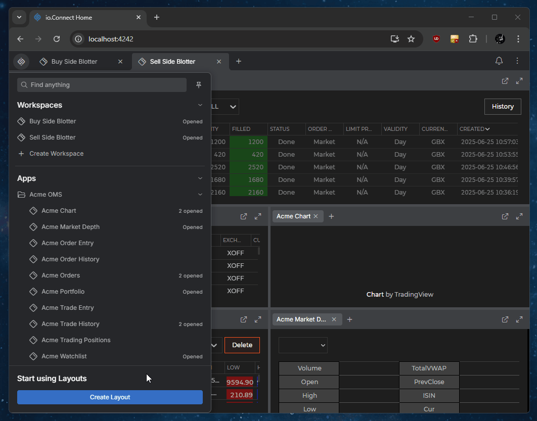View site information for localhost

pos(78,39)
